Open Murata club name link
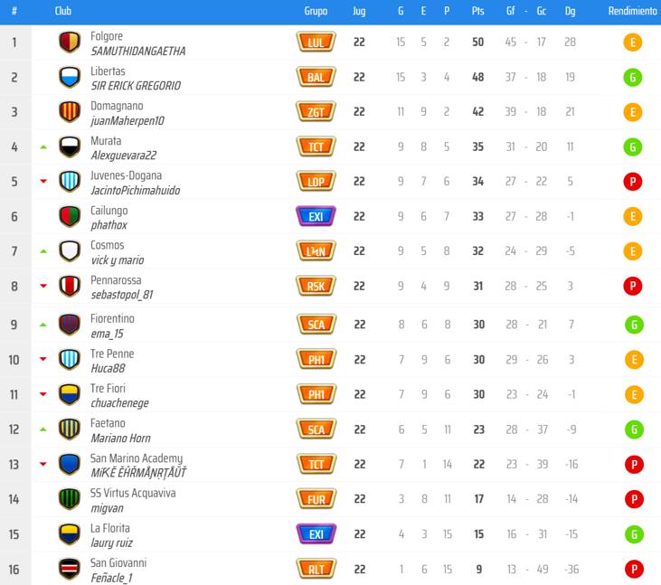 pos(106,141)
